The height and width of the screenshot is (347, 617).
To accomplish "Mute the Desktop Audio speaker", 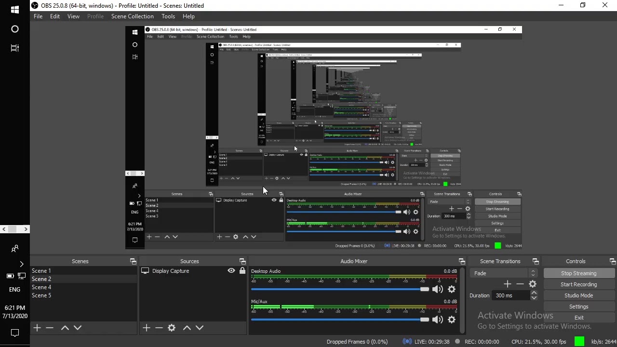I will click(x=437, y=289).
